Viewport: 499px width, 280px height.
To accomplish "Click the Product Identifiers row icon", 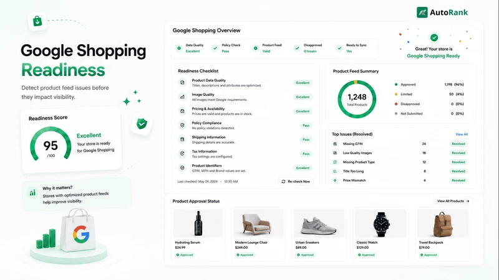I will click(182, 168).
